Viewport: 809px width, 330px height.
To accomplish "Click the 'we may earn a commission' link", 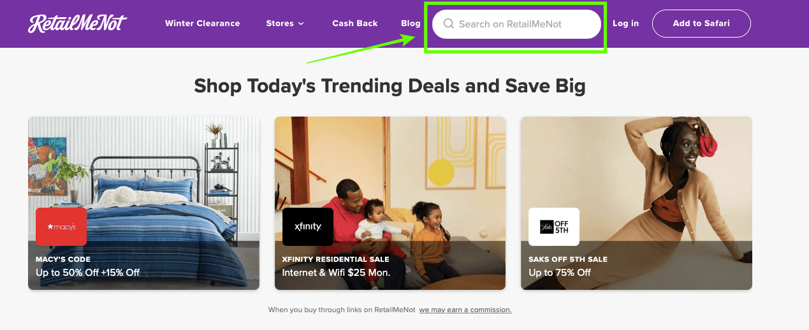I will [465, 310].
